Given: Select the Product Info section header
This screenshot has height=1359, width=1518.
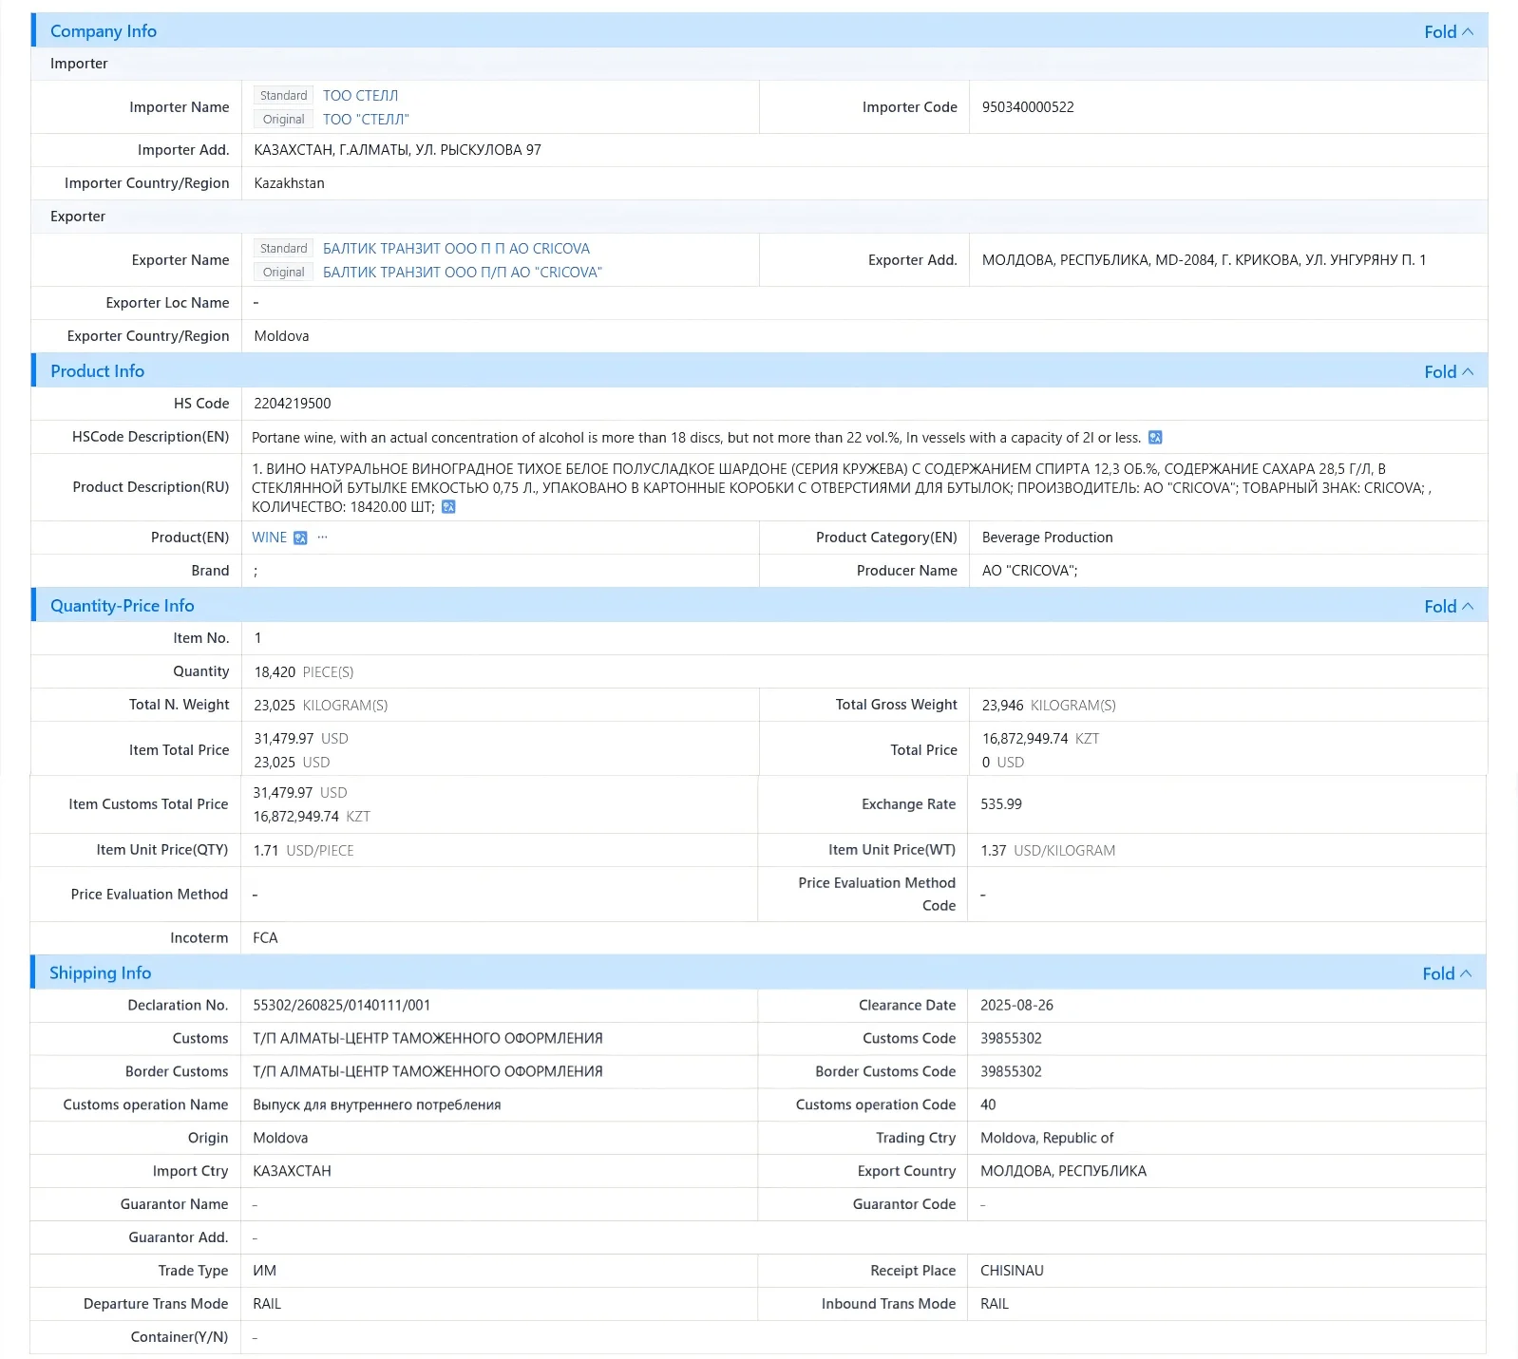Looking at the screenshot, I should click(x=97, y=371).
